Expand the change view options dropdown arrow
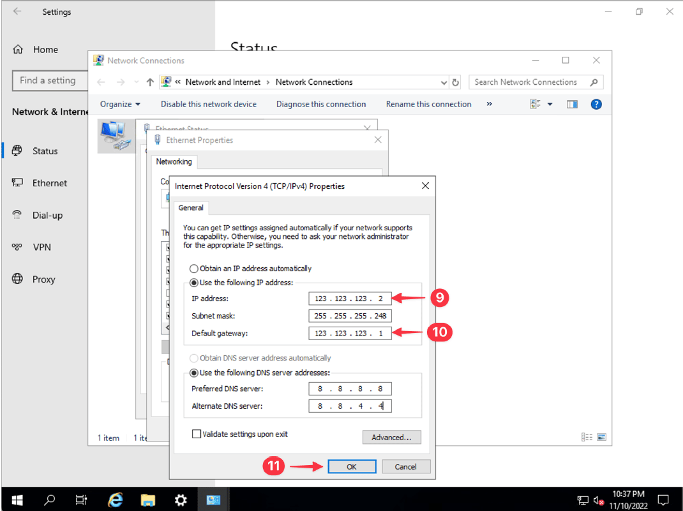Screen dimensions: 683x511 tap(550, 104)
